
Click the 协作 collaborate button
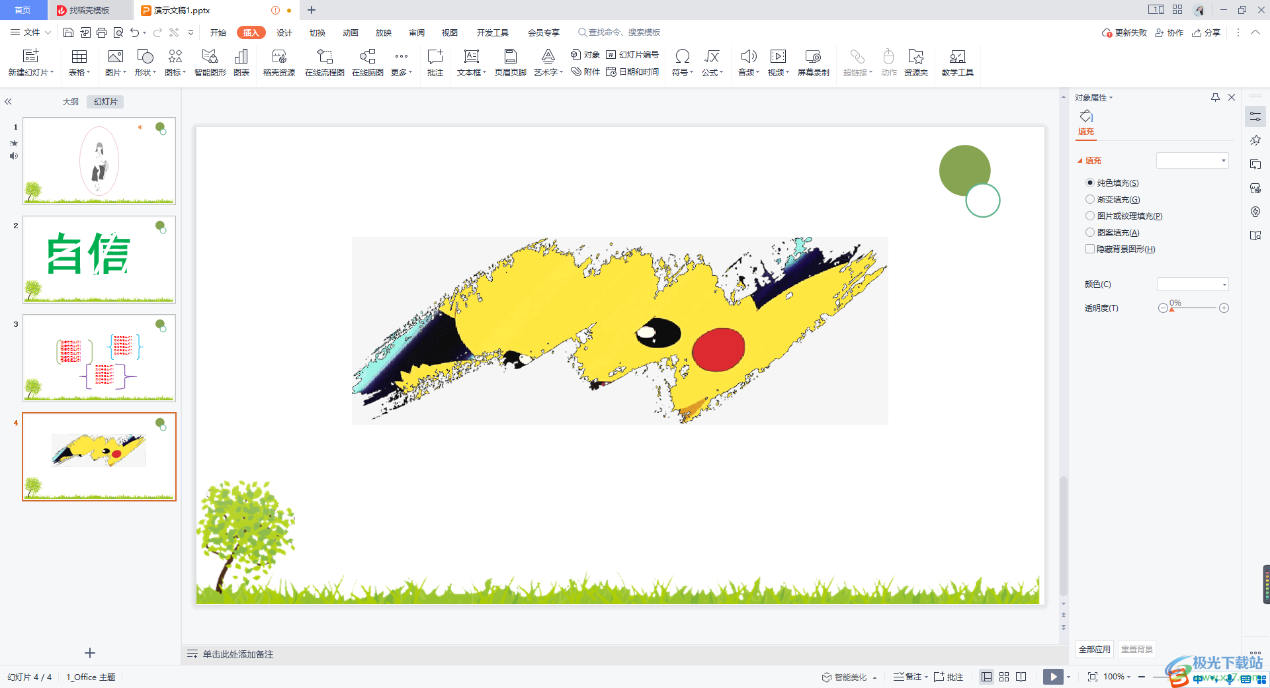[x=1169, y=32]
